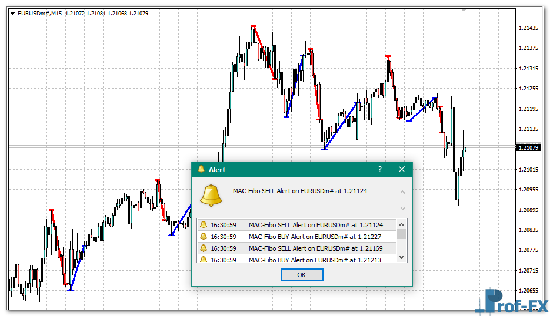Screen dimensions: 550x316
Task: Close the Alert dialog with X
Action: [402, 169]
